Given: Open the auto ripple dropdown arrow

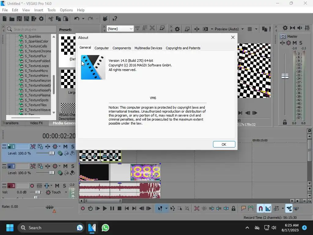Looking at the screenshot, I should coord(283,209).
